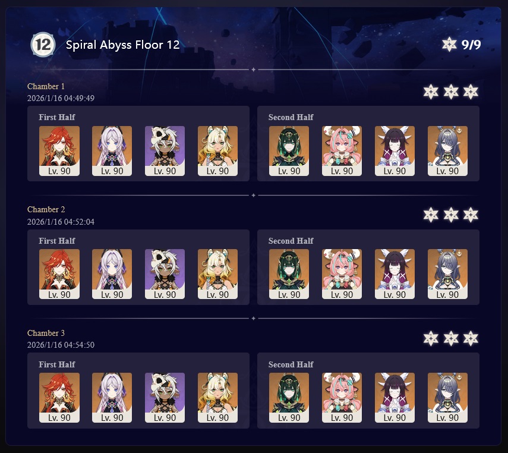Viewport: 508px width, 453px height.
Task: Select lavender-haired character in Chamber 1 First Half
Action: tap(112, 151)
